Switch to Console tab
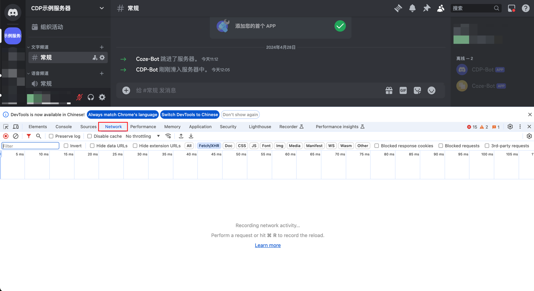 [x=63, y=127]
